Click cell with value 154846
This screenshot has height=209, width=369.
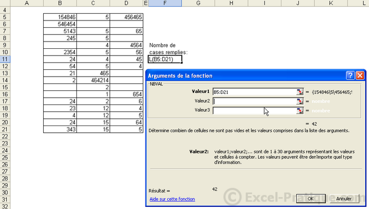pos(60,17)
